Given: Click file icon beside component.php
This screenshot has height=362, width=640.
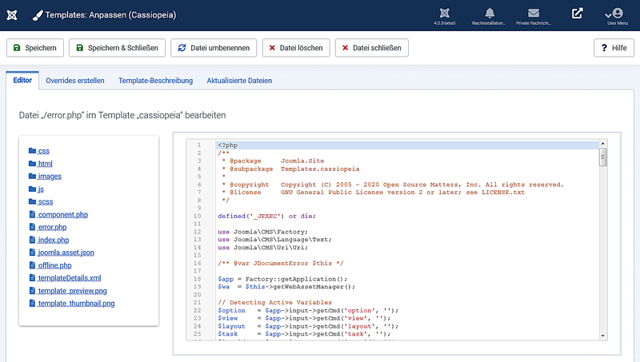Looking at the screenshot, I should [x=32, y=214].
